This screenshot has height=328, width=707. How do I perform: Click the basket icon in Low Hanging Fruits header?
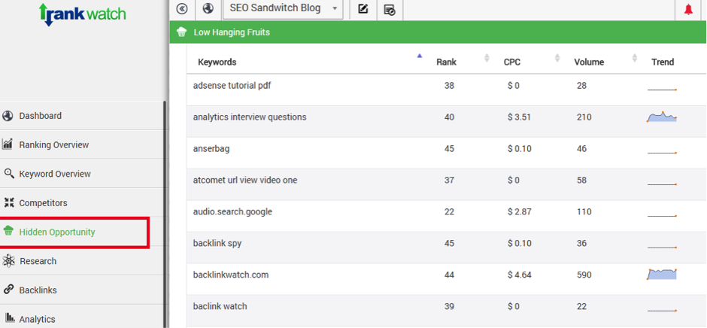coord(182,32)
